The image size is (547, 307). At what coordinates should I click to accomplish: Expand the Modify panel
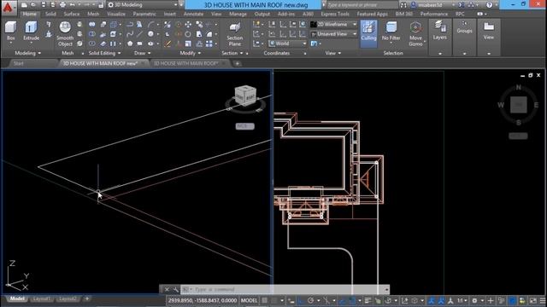(190, 53)
